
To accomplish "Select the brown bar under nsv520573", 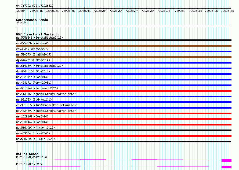I will pyautogui.click(x=124, y=57).
